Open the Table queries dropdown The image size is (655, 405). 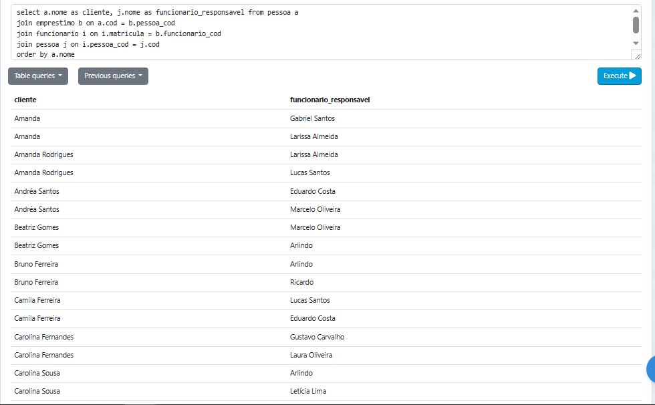(x=38, y=76)
